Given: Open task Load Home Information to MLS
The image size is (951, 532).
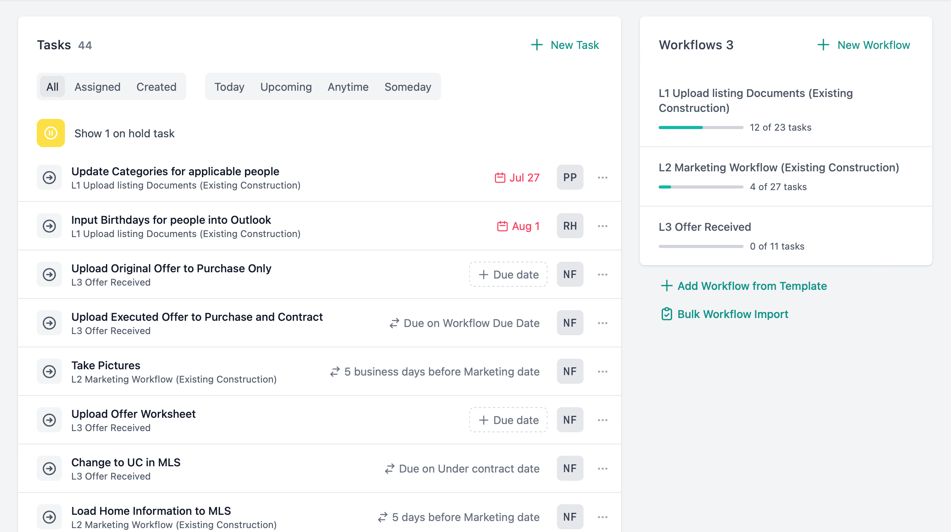Looking at the screenshot, I should pos(151,511).
